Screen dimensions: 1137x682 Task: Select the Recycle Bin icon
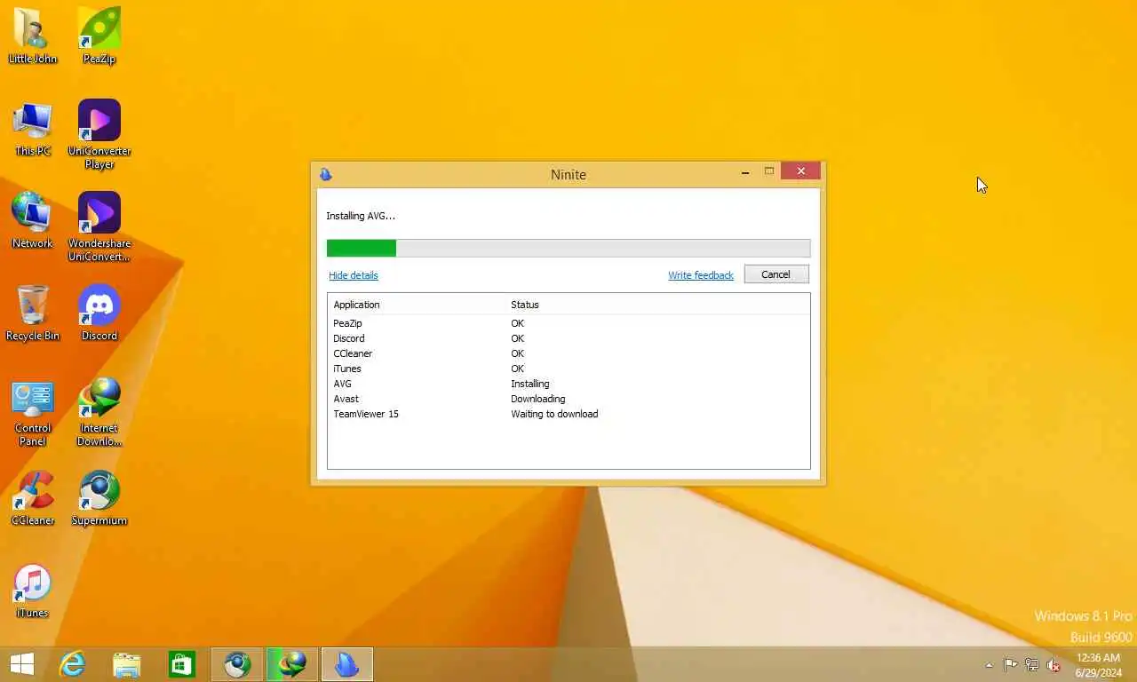(33, 313)
